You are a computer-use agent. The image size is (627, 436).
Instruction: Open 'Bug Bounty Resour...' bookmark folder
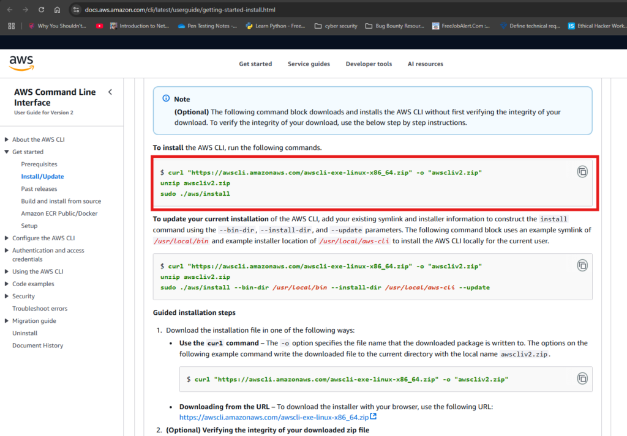coord(395,26)
